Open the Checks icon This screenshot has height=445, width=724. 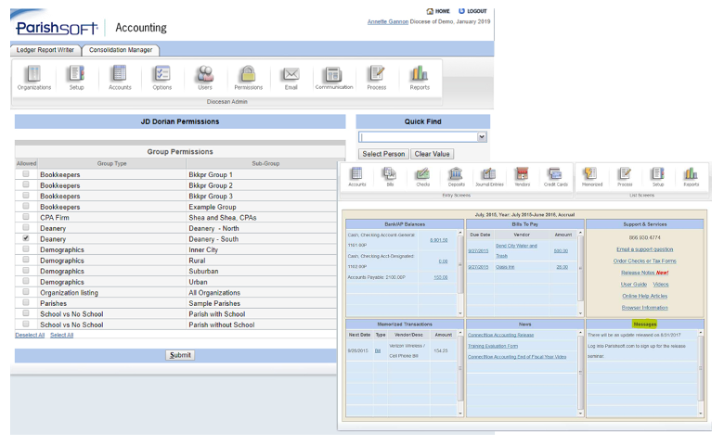coord(423,177)
